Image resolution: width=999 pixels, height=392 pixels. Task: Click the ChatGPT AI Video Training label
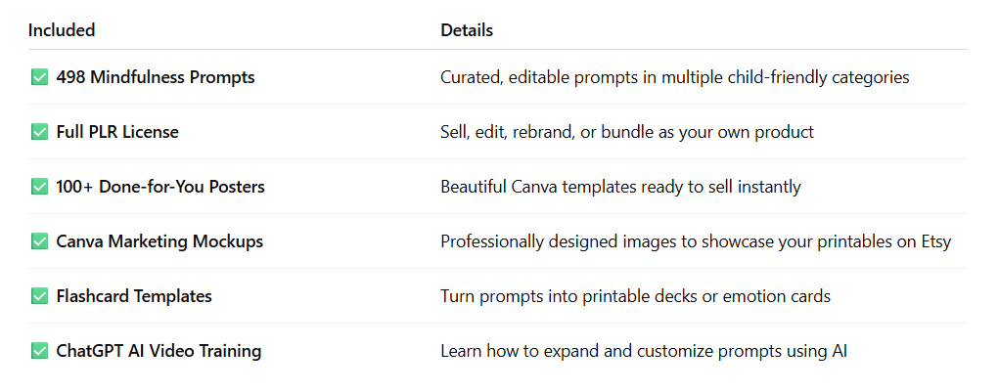[159, 351]
